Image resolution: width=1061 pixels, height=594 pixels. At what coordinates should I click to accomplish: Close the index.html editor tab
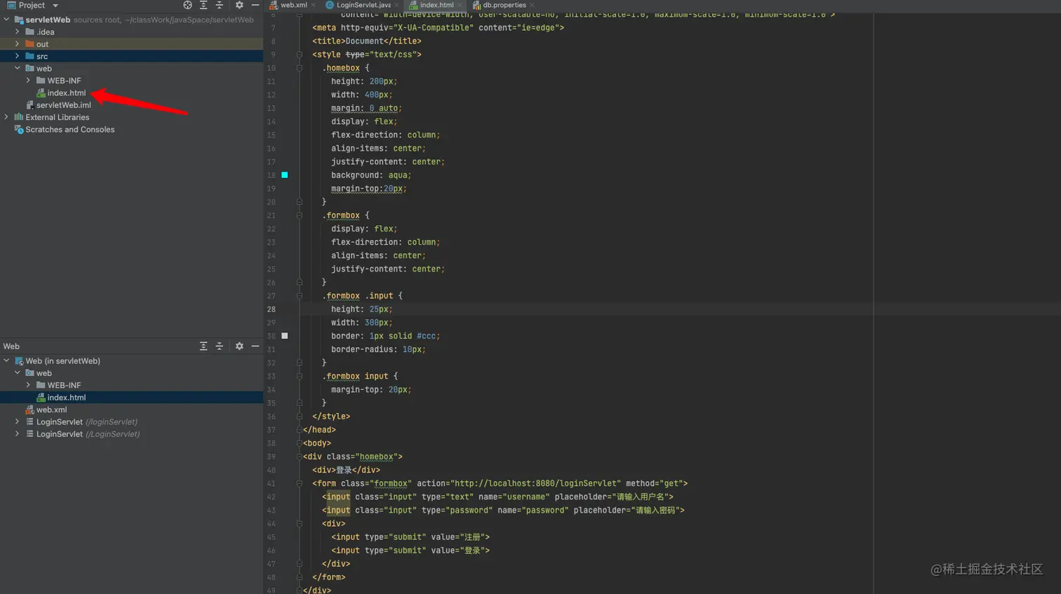tap(460, 5)
